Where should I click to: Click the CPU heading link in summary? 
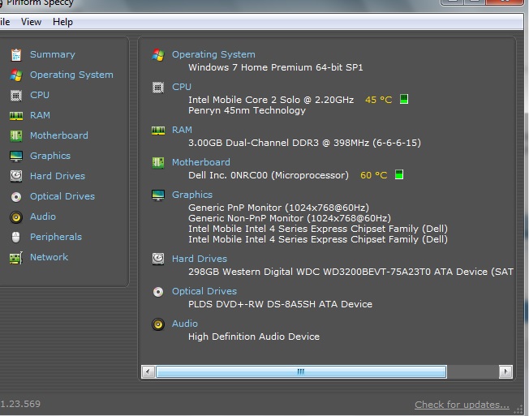click(182, 87)
